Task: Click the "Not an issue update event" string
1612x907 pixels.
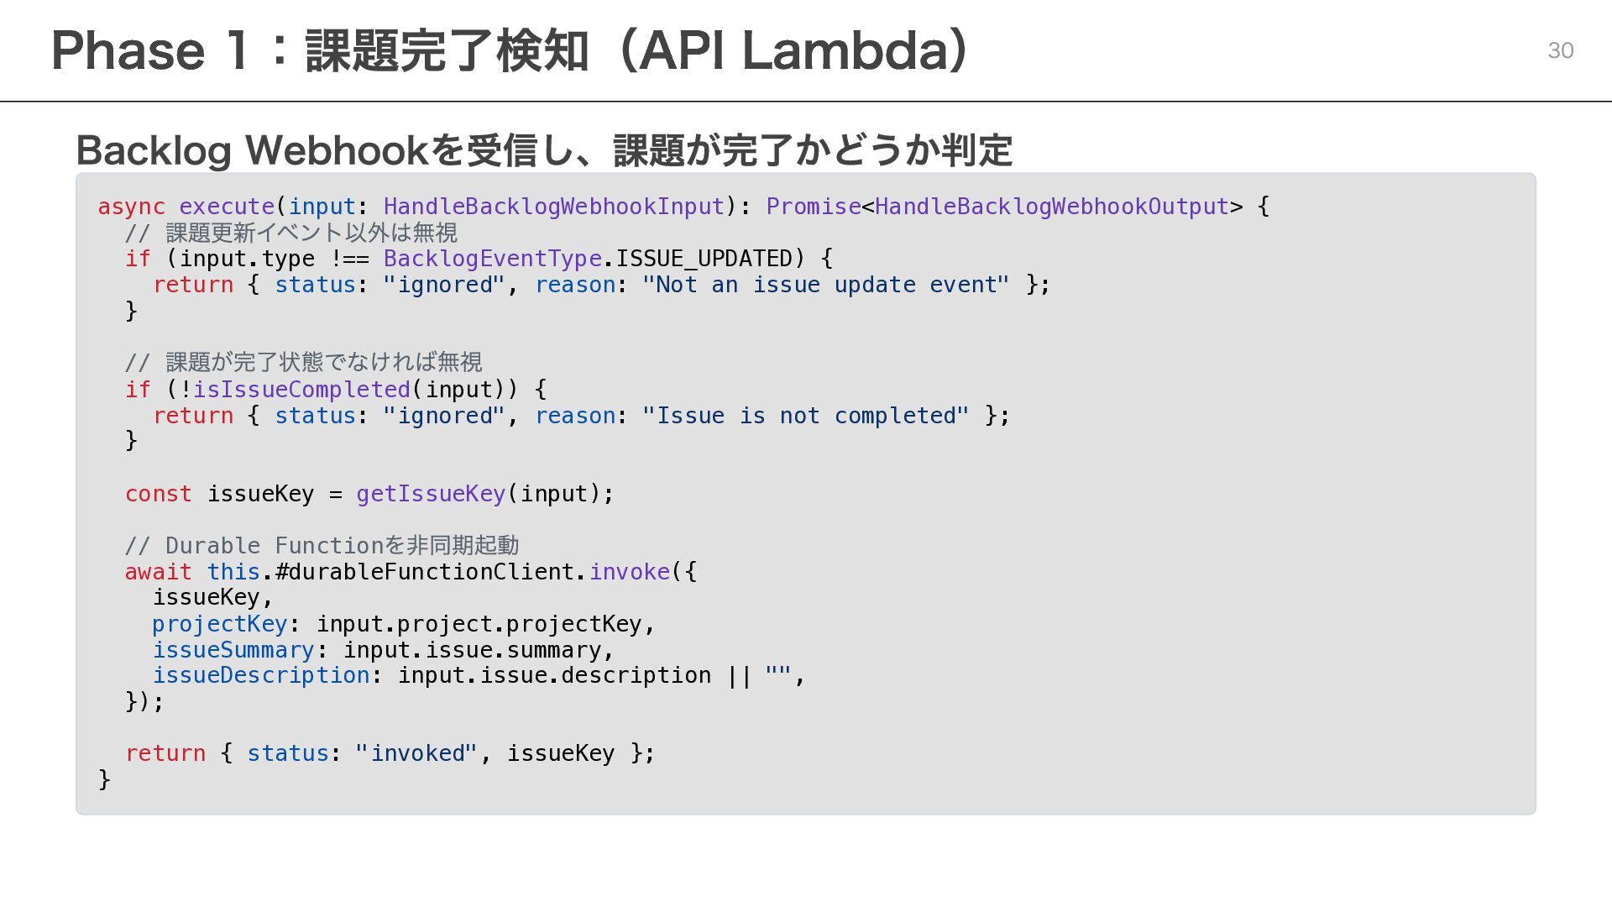Action: pos(825,285)
